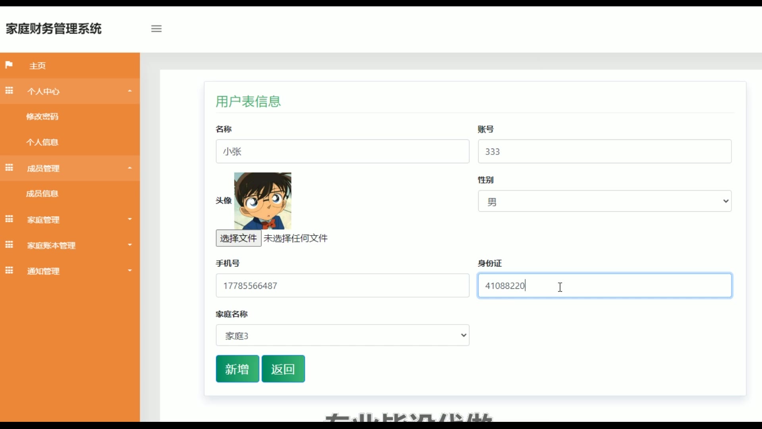Click the 选择文件 upload button
Image resolution: width=762 pixels, height=429 pixels.
[238, 238]
